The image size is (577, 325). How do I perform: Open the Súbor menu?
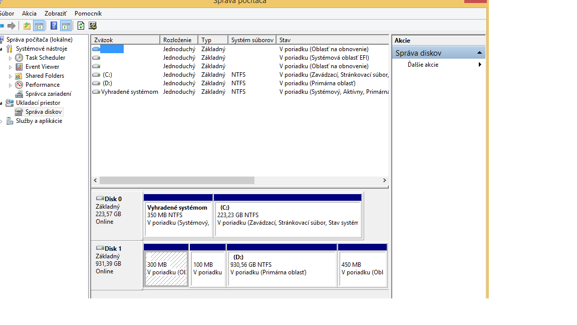click(x=7, y=13)
